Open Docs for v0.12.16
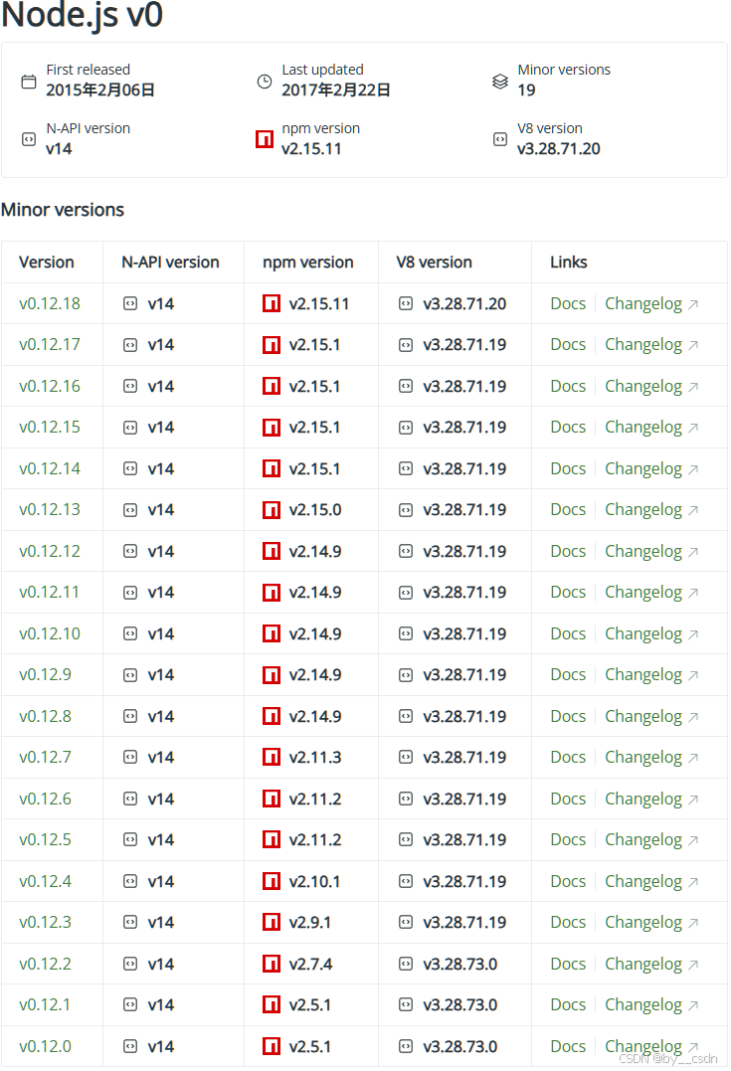The height and width of the screenshot is (1071, 731). coord(569,387)
